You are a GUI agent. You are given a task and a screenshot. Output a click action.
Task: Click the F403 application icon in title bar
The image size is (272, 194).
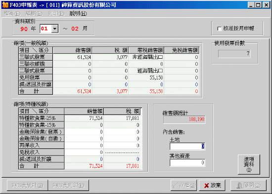tap(5, 5)
